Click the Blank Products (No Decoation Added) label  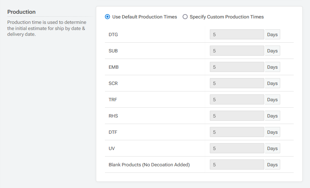pos(149,165)
